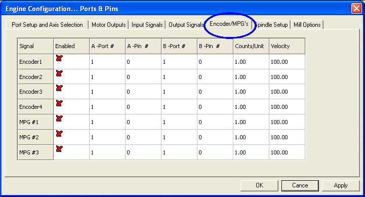
Task: Edit the B -Port # cell for Encoder2
Action: click(179, 77)
